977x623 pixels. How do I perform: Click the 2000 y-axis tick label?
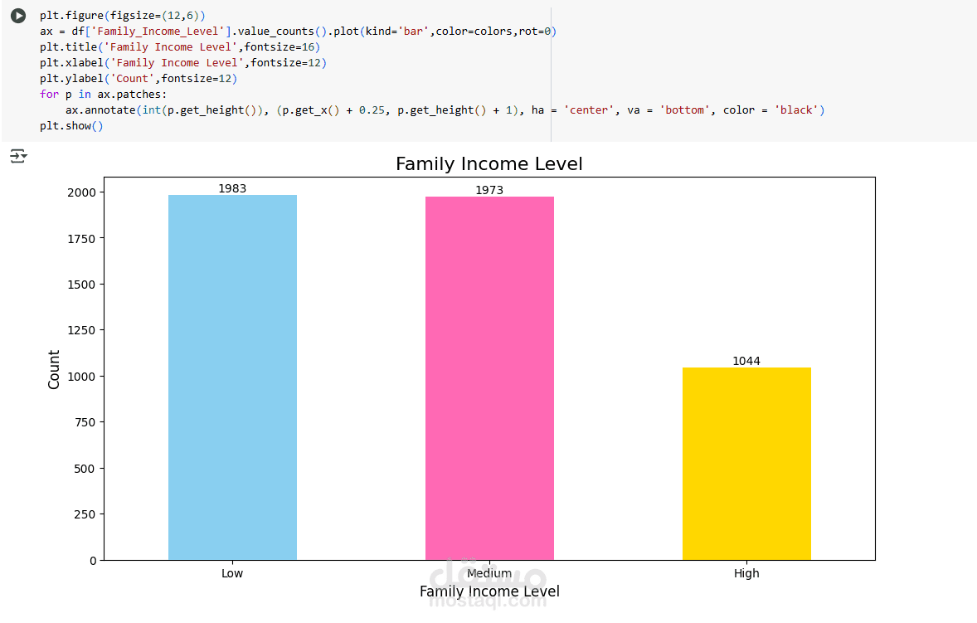click(x=81, y=192)
